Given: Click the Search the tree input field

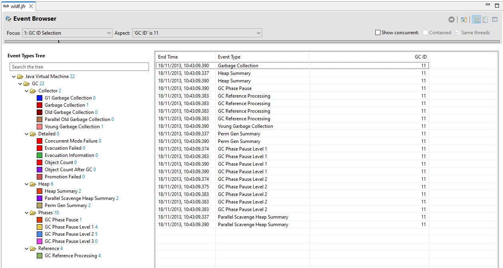Looking at the screenshot, I should [x=79, y=67].
